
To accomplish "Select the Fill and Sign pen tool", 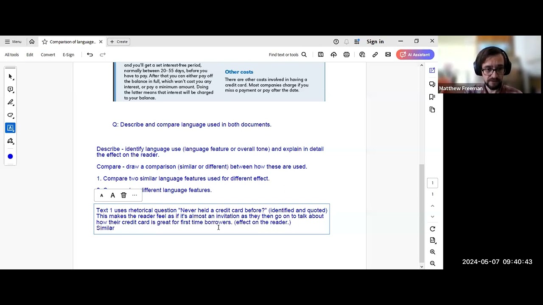I will (x=11, y=141).
